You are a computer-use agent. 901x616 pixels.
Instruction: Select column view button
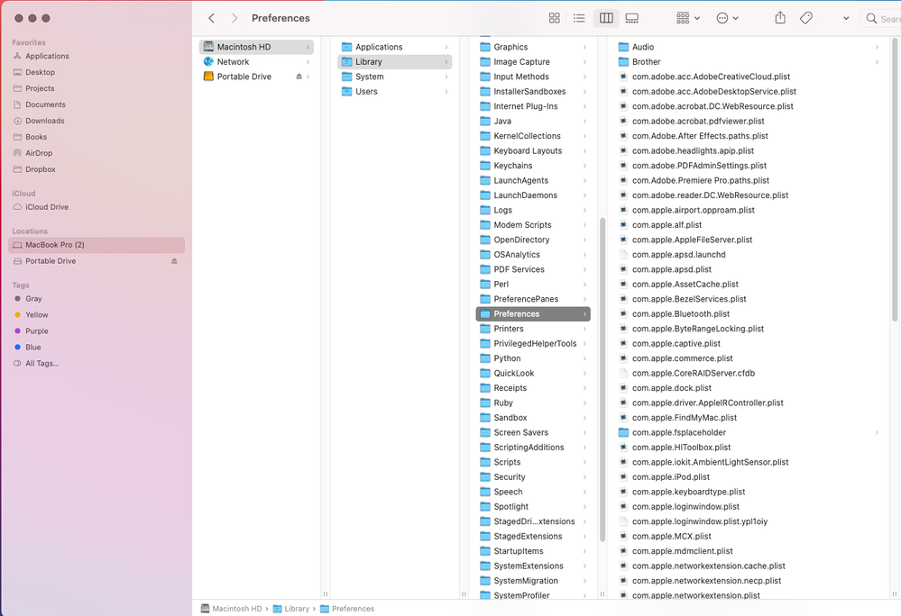pyautogui.click(x=606, y=18)
